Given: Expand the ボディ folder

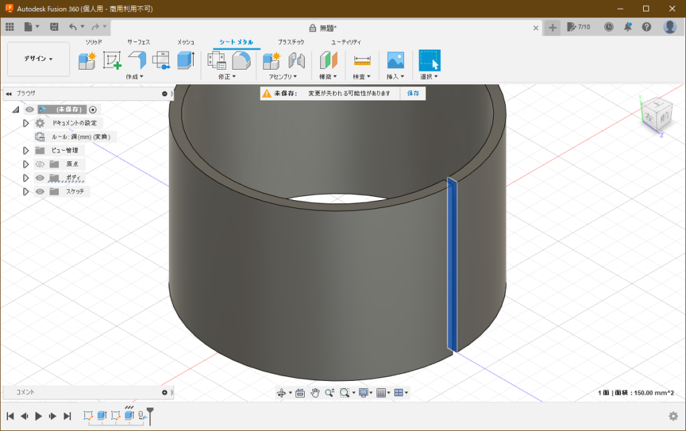Looking at the screenshot, I should (x=26, y=178).
